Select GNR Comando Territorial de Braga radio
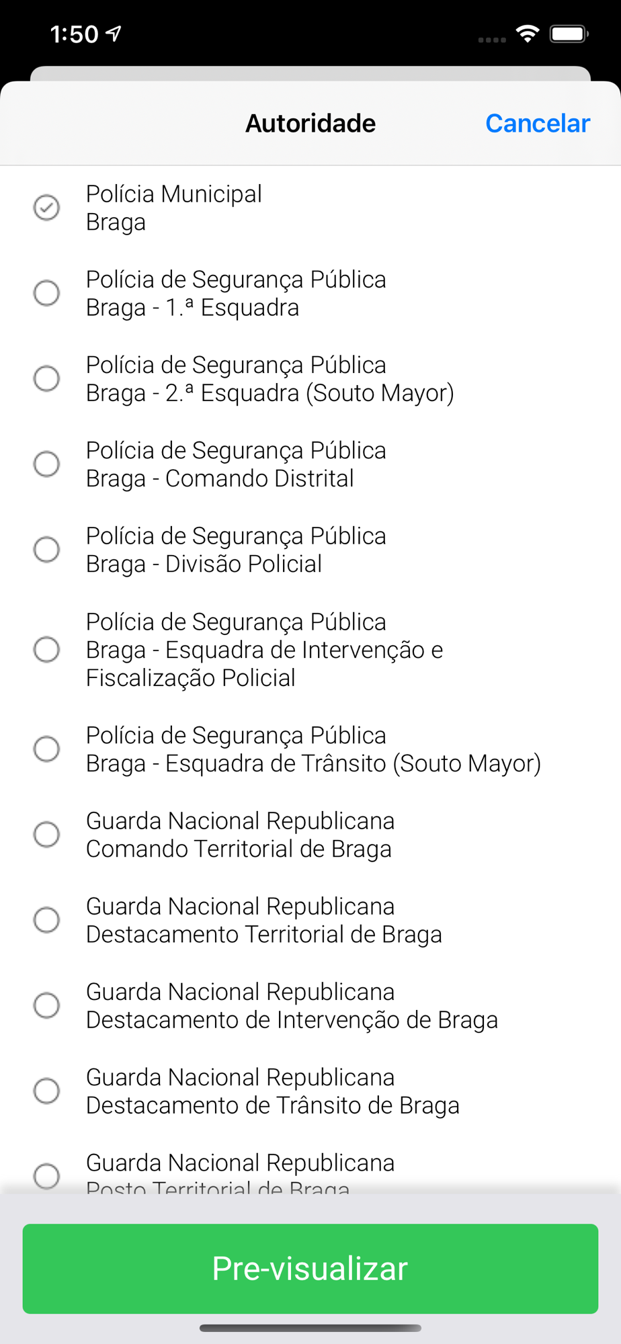621x1344 pixels. pos(46,835)
